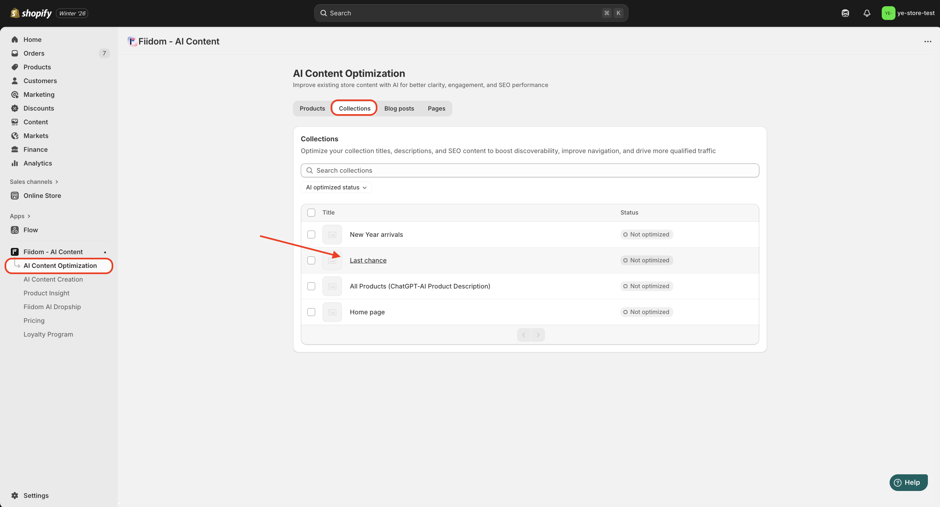Click the Shopify logo
Viewport: 940px width, 507px height.
[x=31, y=13]
